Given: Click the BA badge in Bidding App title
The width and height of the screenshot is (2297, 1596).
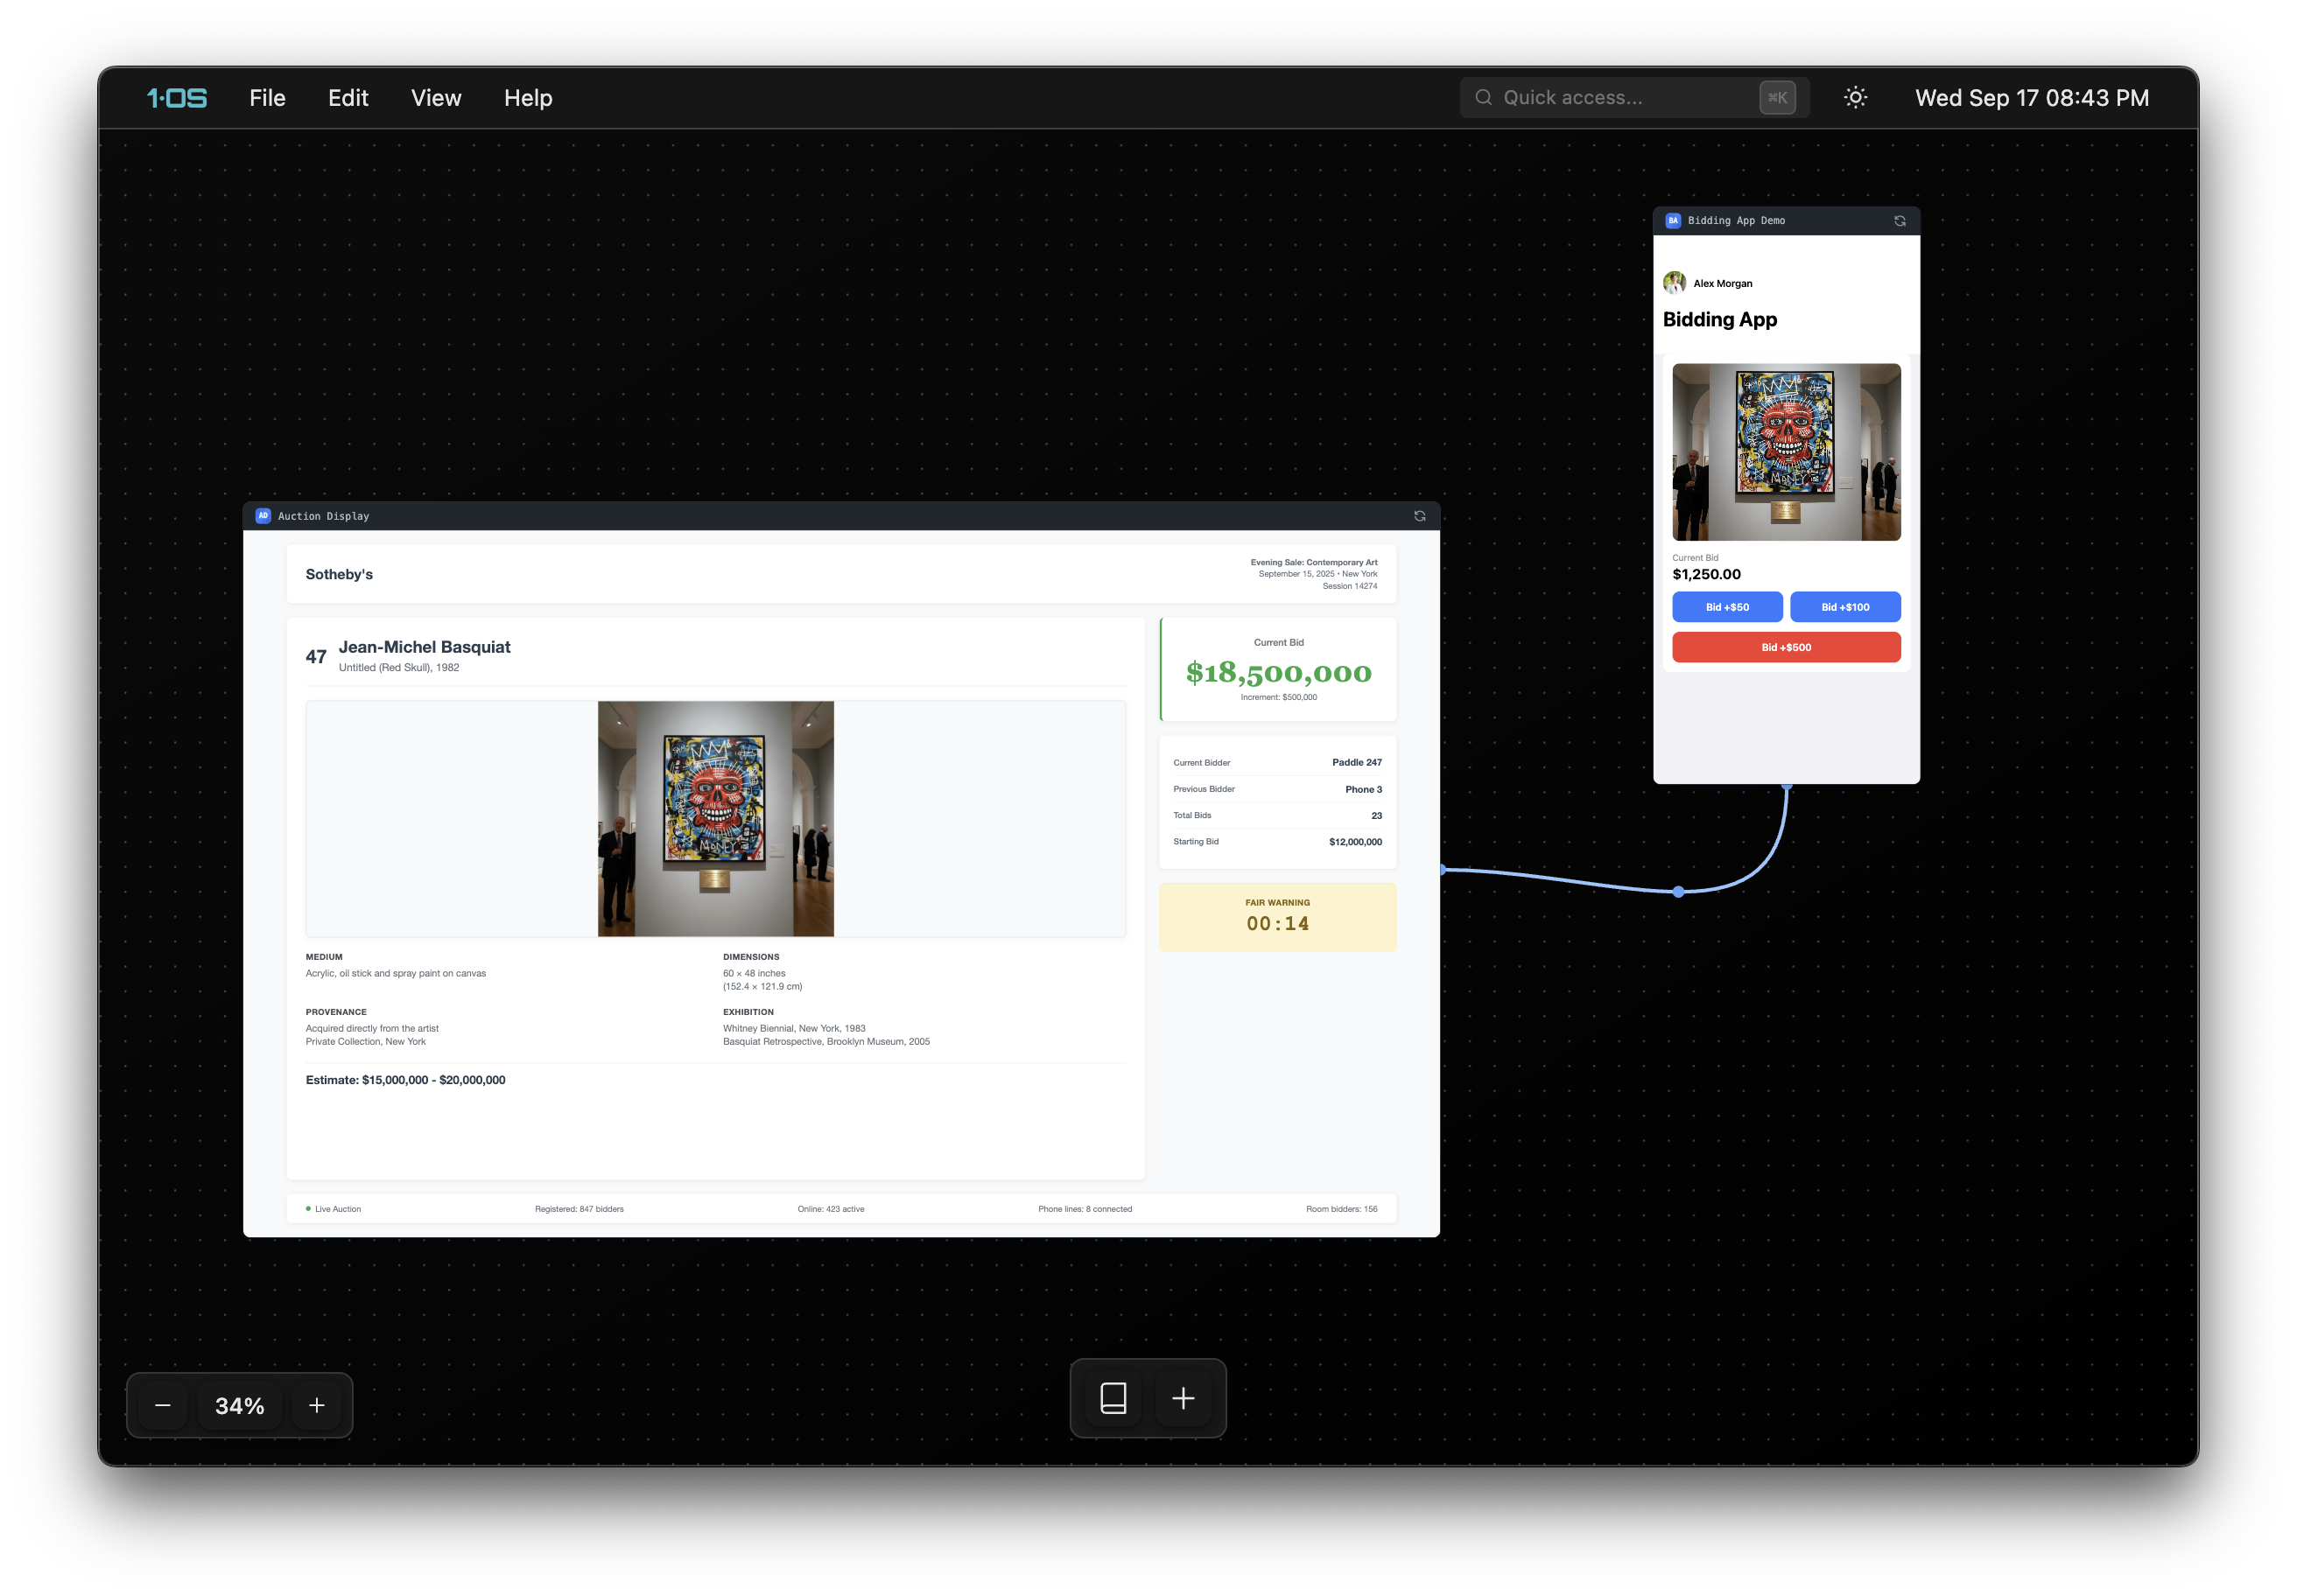Looking at the screenshot, I should click(1673, 221).
